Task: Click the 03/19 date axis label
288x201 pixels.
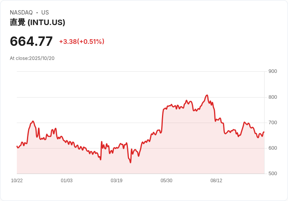Action: tap(117, 181)
